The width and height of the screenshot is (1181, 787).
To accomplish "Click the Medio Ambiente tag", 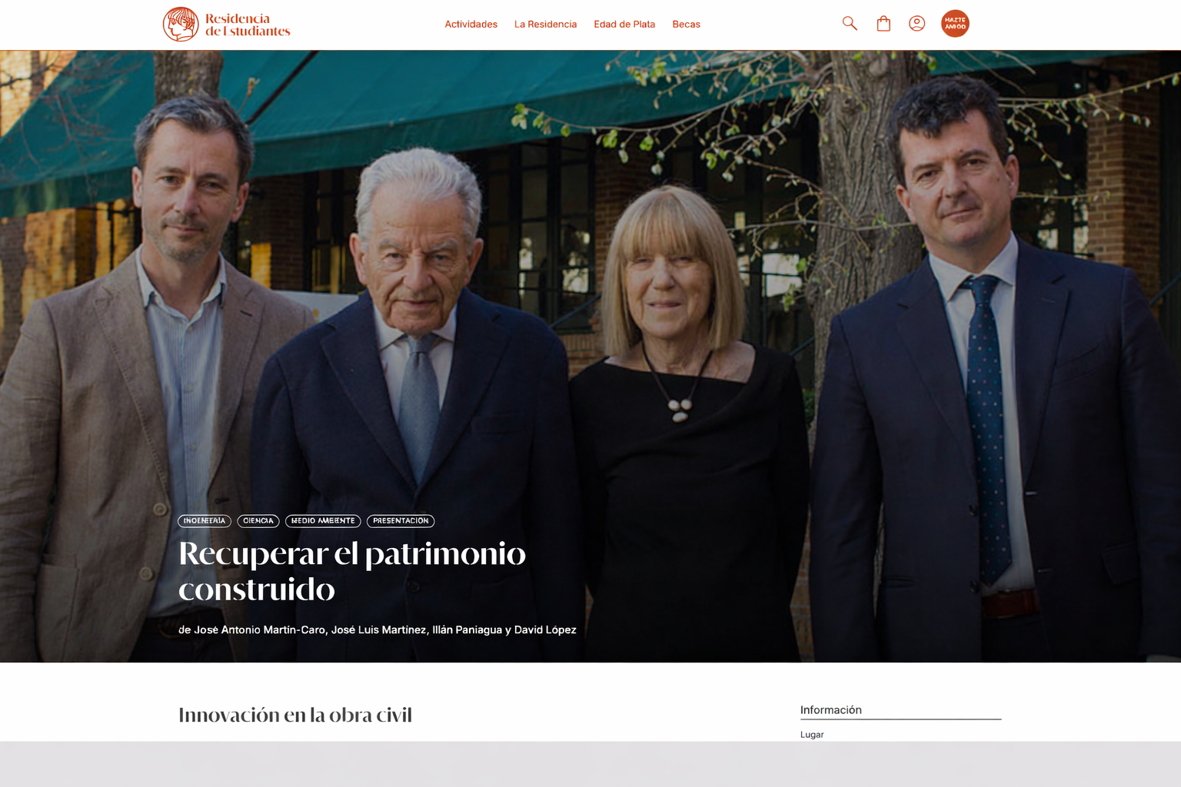I will (x=323, y=521).
